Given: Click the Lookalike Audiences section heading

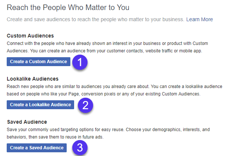Looking at the screenshot, I should pyautogui.click(x=34, y=79).
